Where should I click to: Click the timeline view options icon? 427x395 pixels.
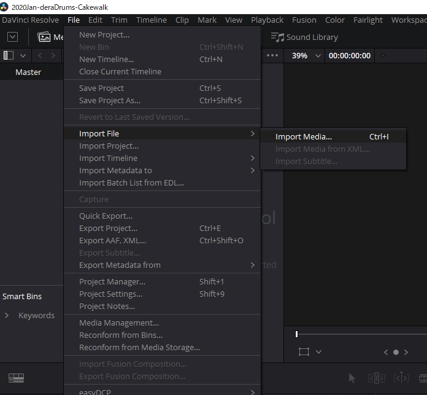pos(16,378)
